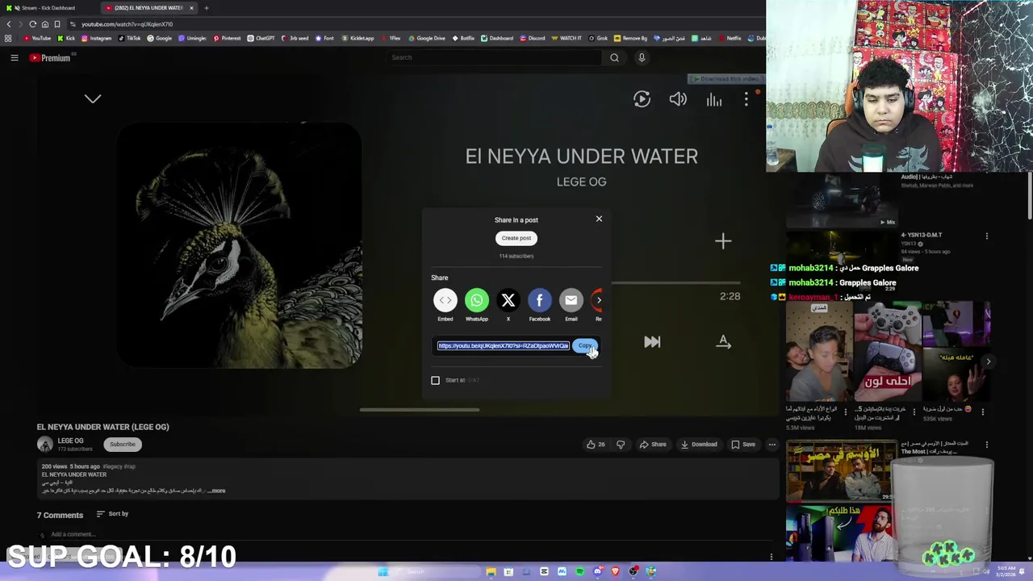The image size is (1033, 581).
Task: Go to the next Shorts with the arrow
Action: coord(988,362)
